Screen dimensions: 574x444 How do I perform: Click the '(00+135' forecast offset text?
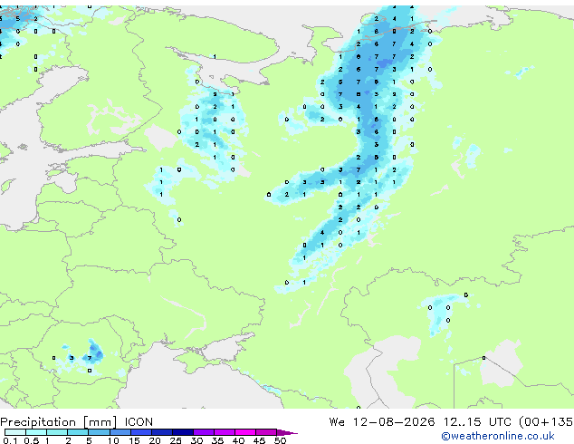[x=546, y=422]
